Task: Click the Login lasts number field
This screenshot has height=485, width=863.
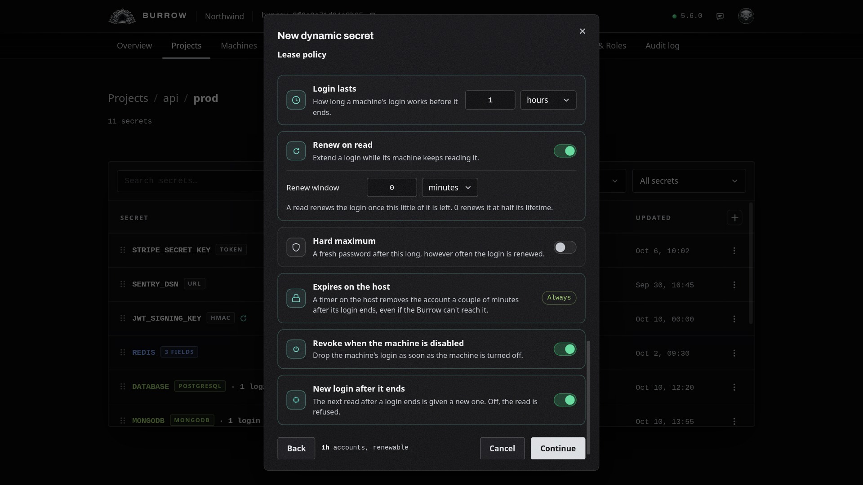Action: [x=490, y=100]
